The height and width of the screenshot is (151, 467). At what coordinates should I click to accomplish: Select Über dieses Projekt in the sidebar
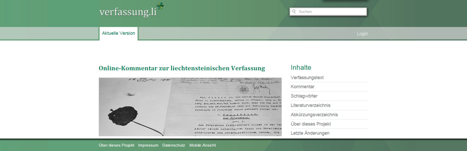click(311, 124)
